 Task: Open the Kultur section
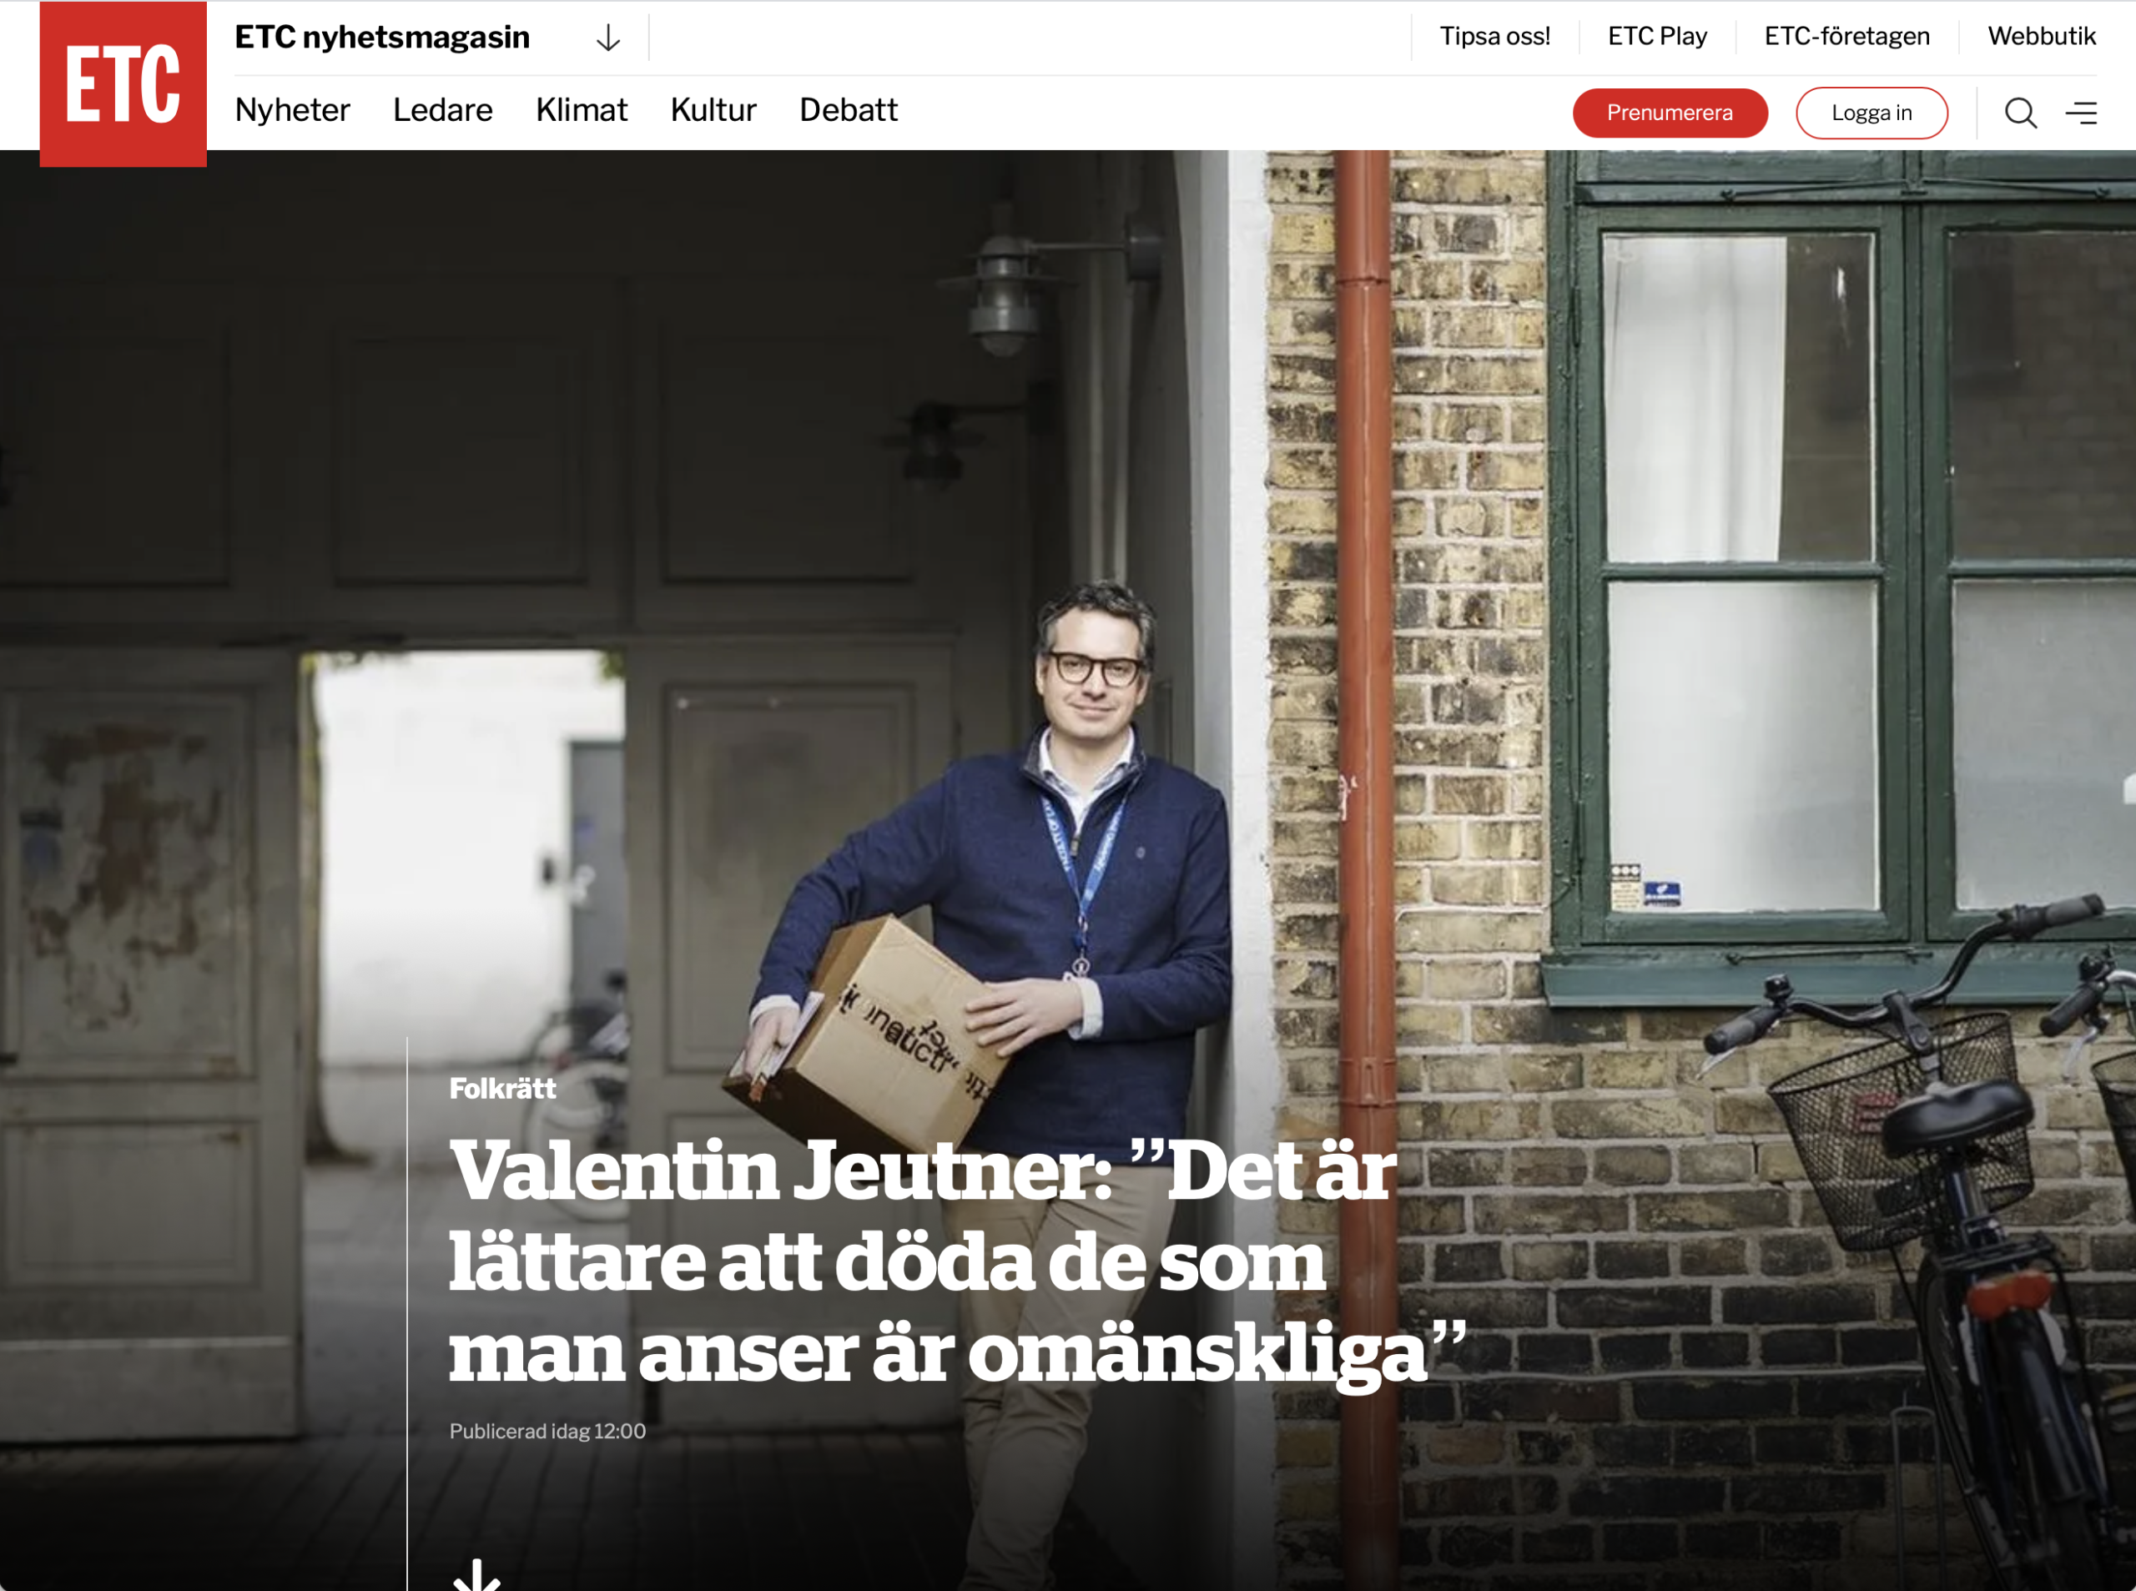coord(713,110)
